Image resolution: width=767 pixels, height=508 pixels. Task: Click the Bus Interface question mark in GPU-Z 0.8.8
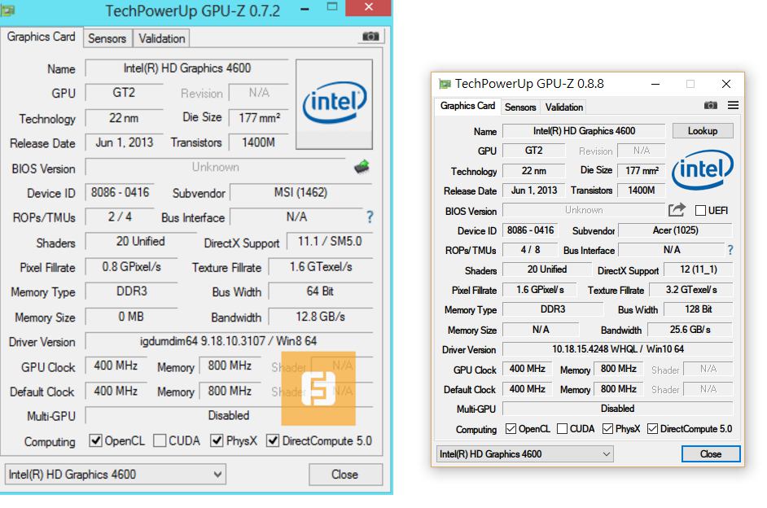(730, 250)
